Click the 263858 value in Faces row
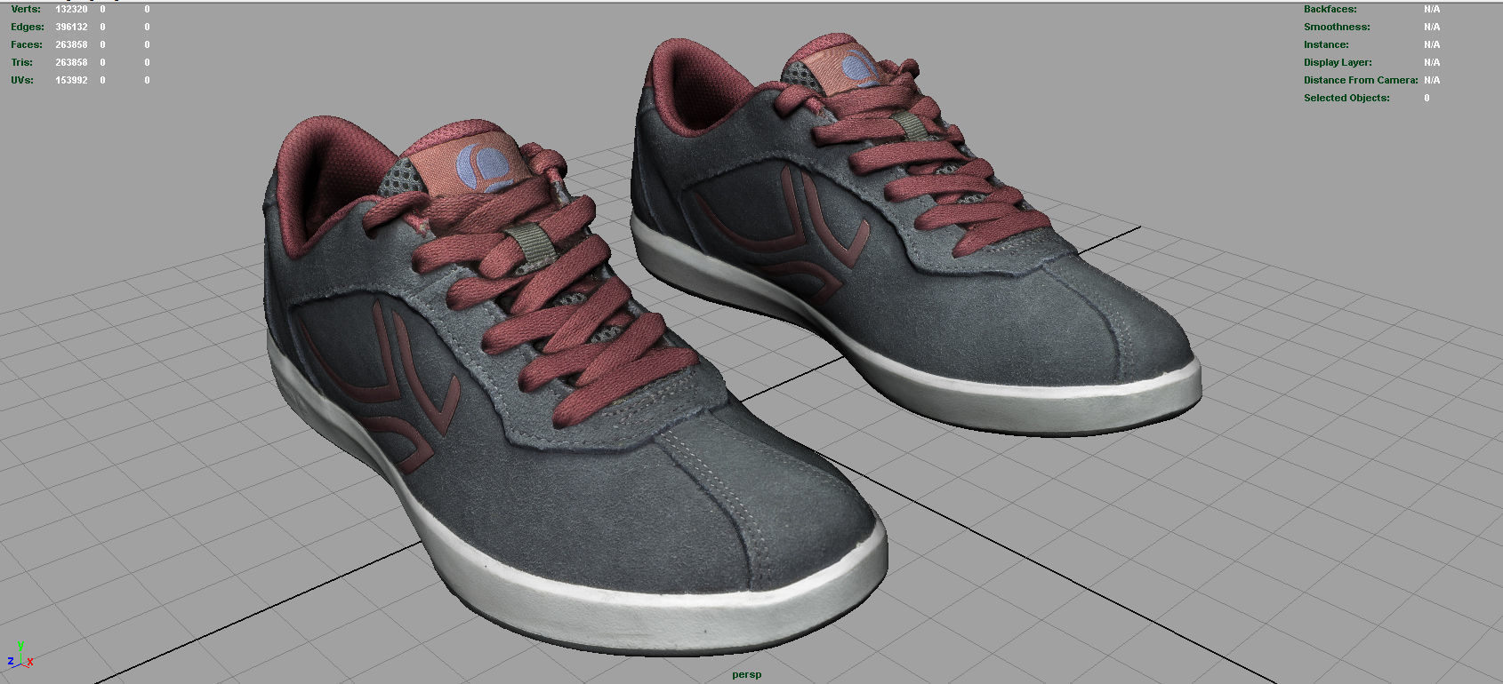1503x684 pixels. point(71,44)
